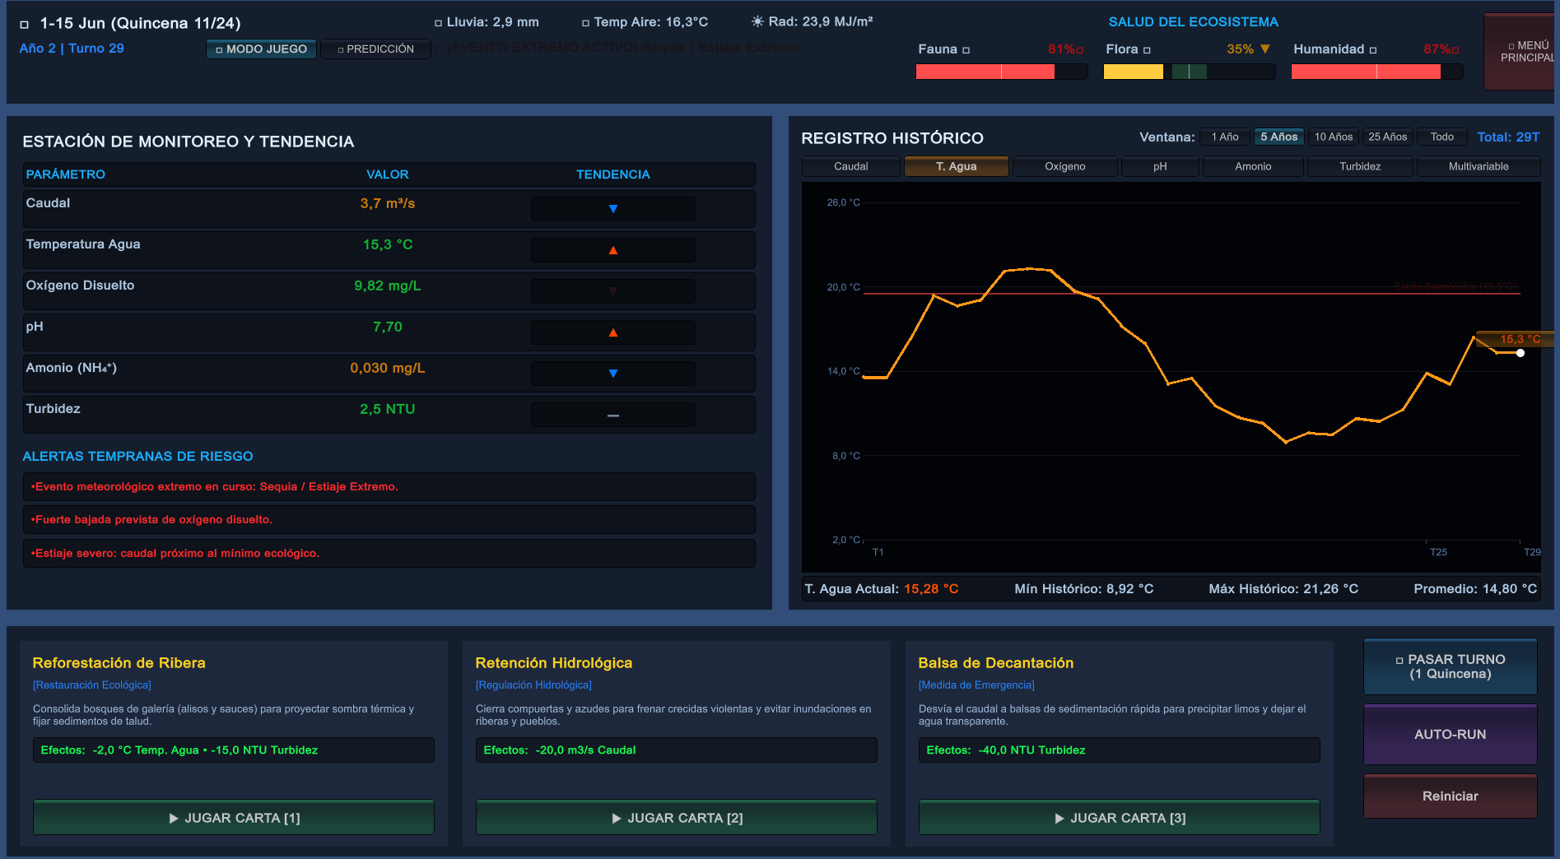Screen dimensions: 1560x859
Task: Click the Flora declining arrow indicator
Action: point(1265,49)
